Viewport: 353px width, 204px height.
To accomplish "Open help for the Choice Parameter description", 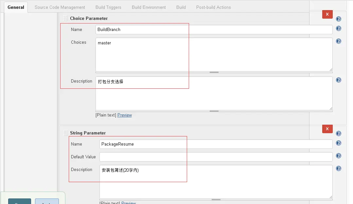I will 339,80.
